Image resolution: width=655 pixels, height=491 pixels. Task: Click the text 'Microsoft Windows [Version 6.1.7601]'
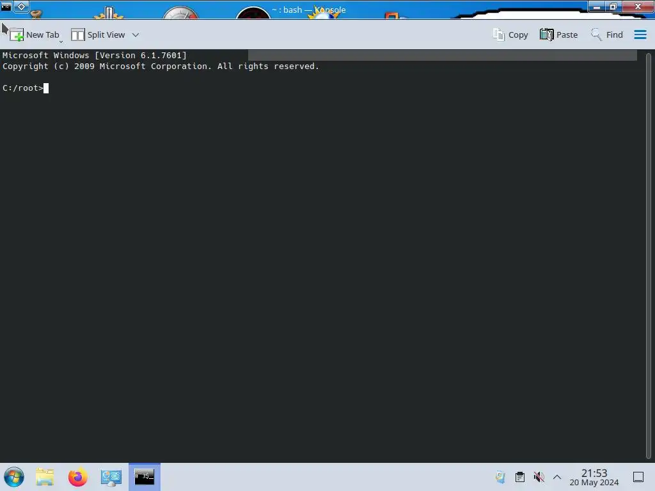95,56
